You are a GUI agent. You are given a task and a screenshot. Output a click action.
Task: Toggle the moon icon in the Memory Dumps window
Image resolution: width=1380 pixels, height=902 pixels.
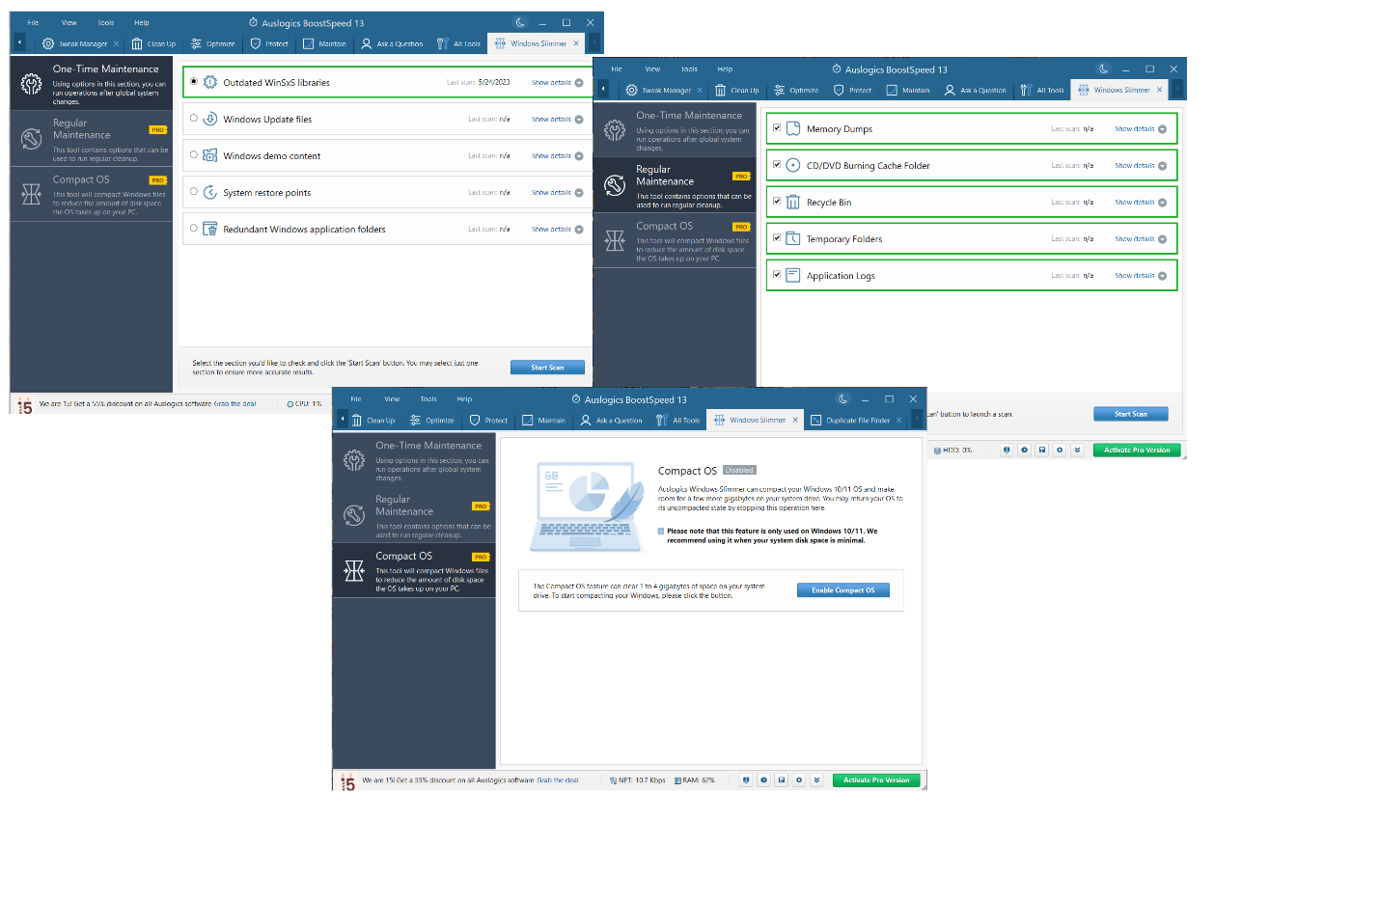tap(1103, 68)
